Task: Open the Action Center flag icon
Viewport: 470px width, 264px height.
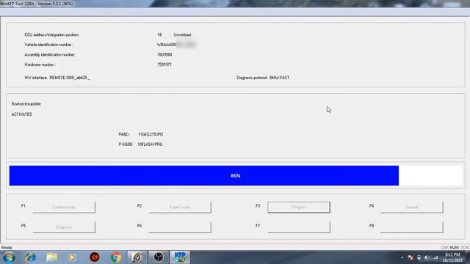Action: click(411, 257)
